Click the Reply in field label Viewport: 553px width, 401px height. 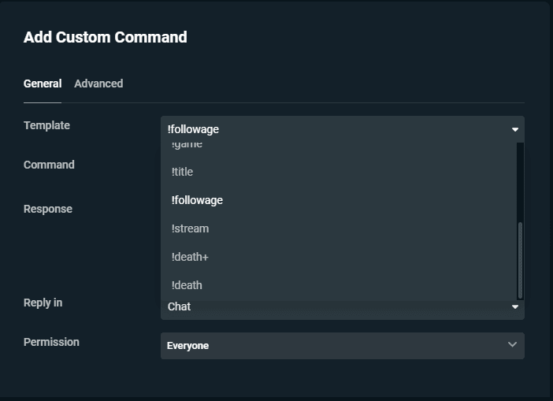coord(43,303)
